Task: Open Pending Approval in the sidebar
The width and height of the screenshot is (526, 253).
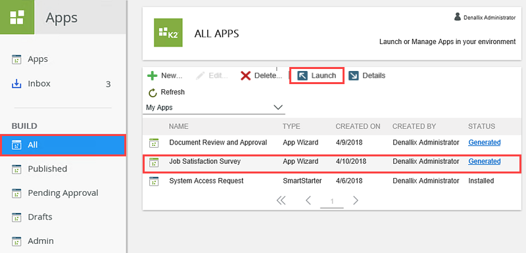Action: [62, 193]
